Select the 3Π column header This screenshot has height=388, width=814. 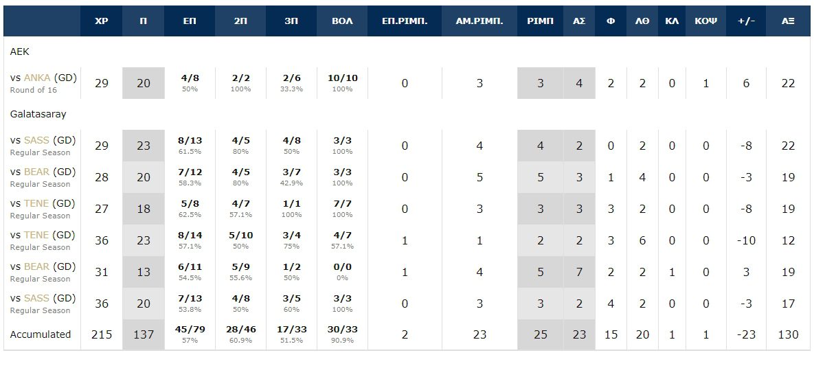(x=291, y=21)
